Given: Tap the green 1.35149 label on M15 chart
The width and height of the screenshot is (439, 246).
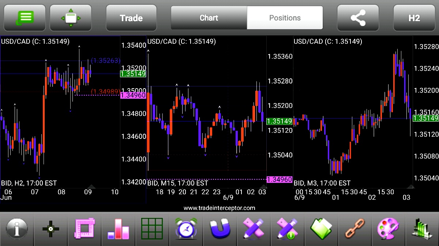Looking at the screenshot, I should [279, 121].
